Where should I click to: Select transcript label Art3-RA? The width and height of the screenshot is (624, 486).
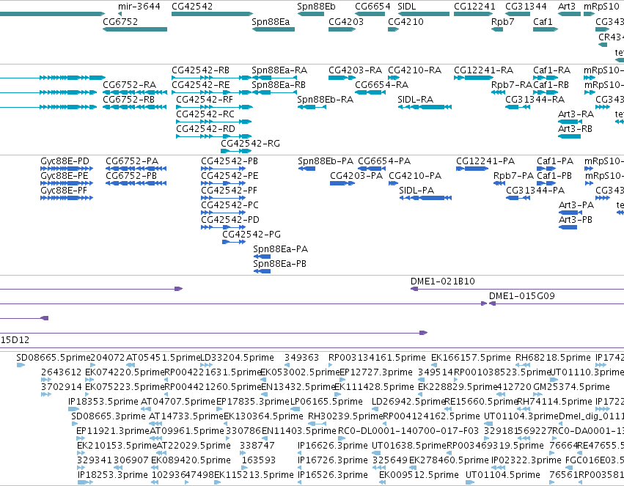pyautogui.click(x=576, y=114)
